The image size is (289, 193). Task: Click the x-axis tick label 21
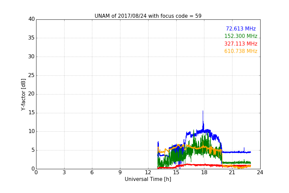click(x=232, y=173)
